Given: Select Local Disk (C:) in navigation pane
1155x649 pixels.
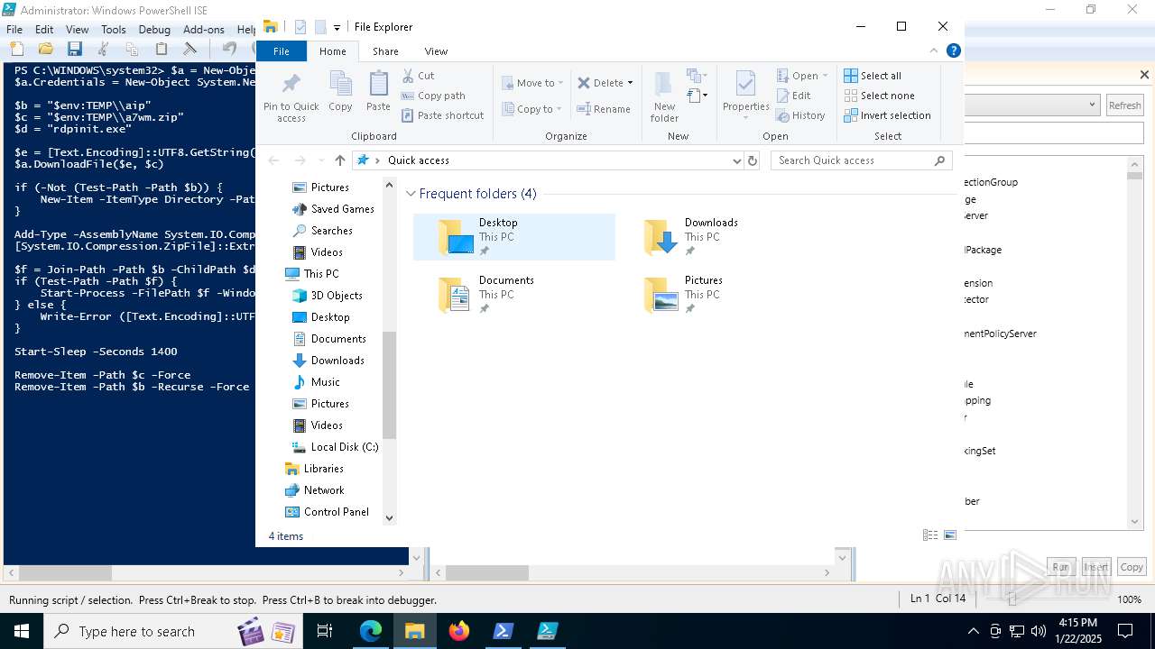Looking at the screenshot, I should tap(345, 447).
